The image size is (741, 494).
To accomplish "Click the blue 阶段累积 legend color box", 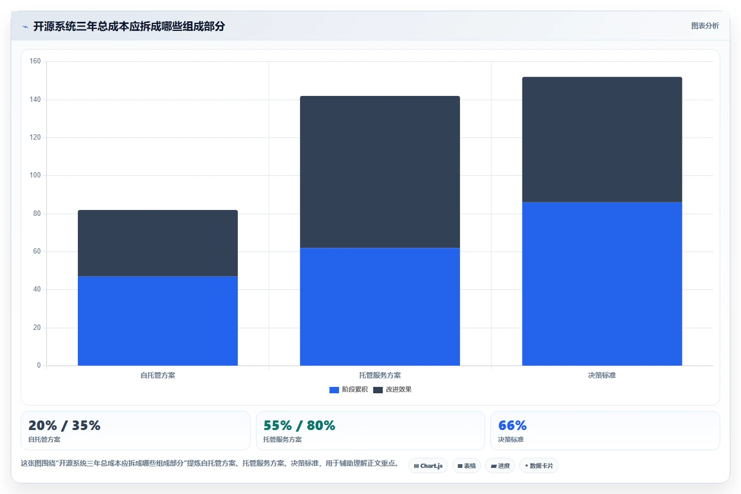I will pyautogui.click(x=334, y=390).
